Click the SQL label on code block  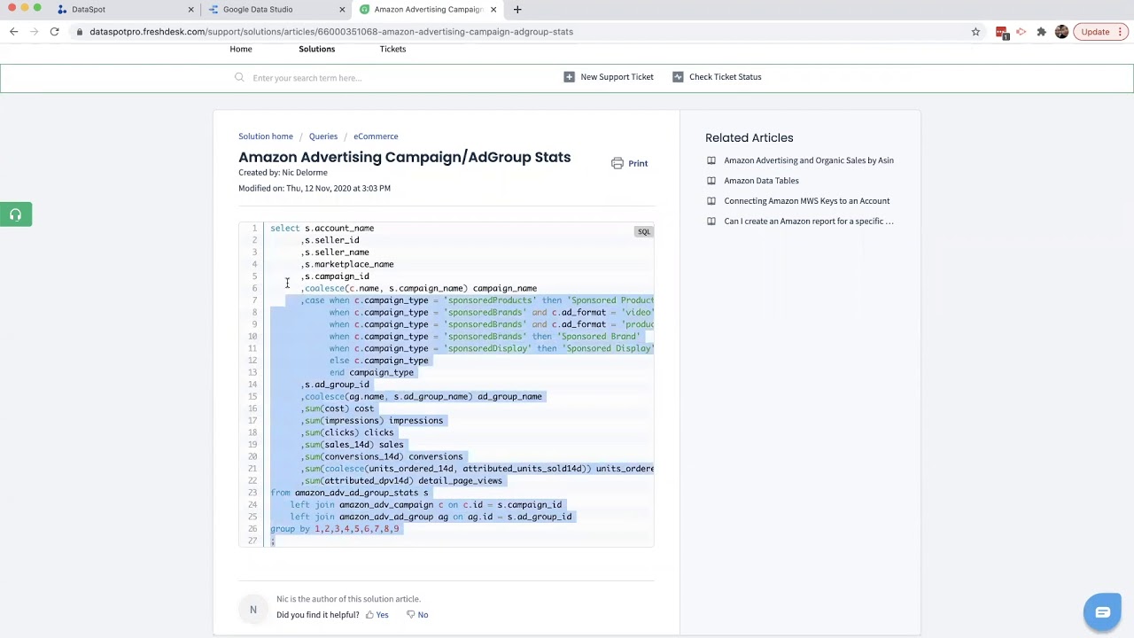[x=644, y=232]
